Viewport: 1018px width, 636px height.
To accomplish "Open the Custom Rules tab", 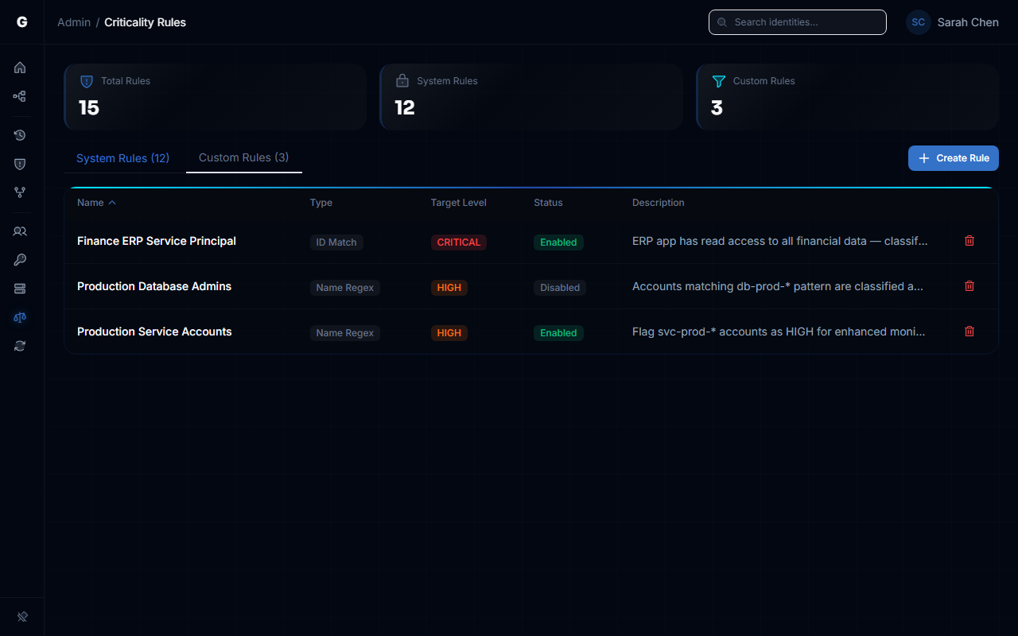I will 243,157.
